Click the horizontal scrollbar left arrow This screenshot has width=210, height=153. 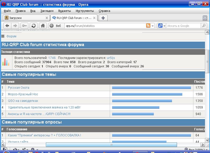coord(3,145)
